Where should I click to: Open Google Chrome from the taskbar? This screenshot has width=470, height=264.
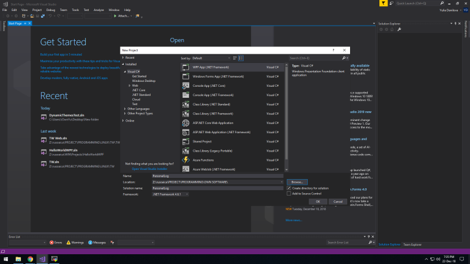[31, 258]
